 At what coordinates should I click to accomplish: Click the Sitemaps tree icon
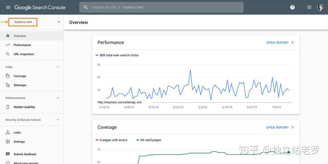8,85
